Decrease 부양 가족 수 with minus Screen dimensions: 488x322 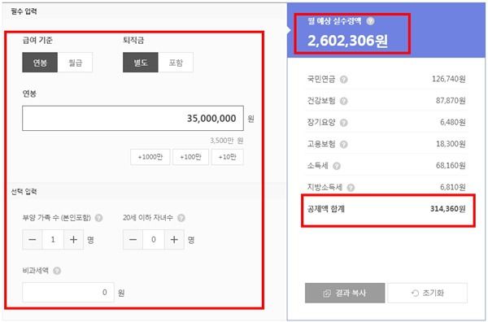tap(33, 240)
